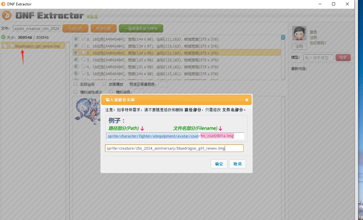This screenshot has height=220, width=363.
Task: Click the dragon sprite preview image
Action: [87, 112]
